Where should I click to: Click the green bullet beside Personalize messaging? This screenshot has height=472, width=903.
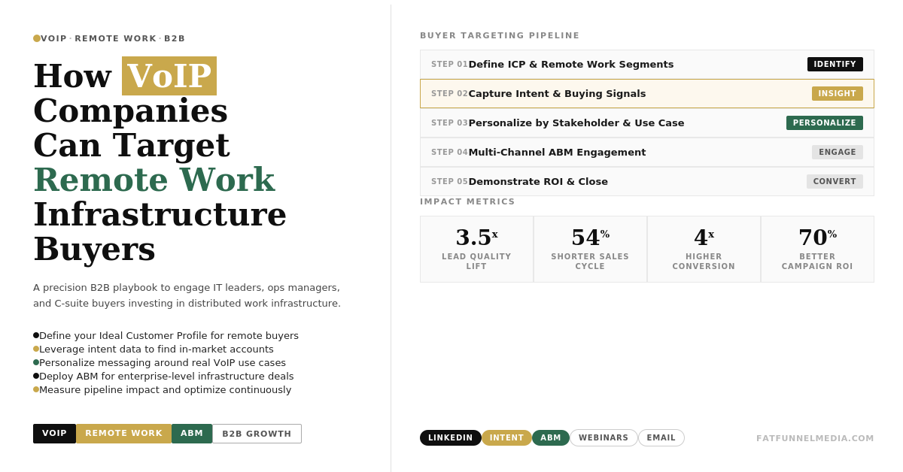(x=36, y=362)
